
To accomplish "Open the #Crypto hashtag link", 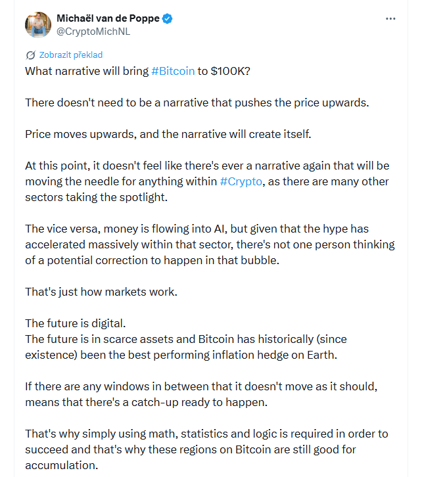I will tap(241, 181).
